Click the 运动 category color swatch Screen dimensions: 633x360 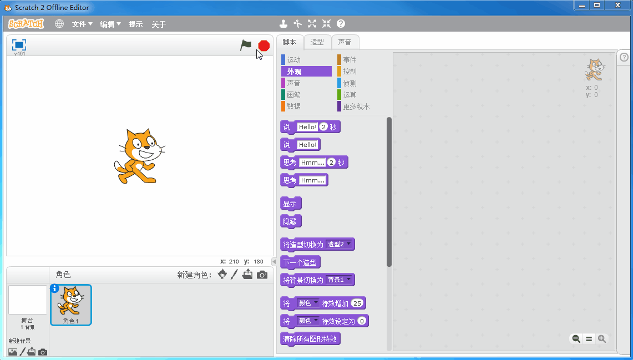coord(283,60)
